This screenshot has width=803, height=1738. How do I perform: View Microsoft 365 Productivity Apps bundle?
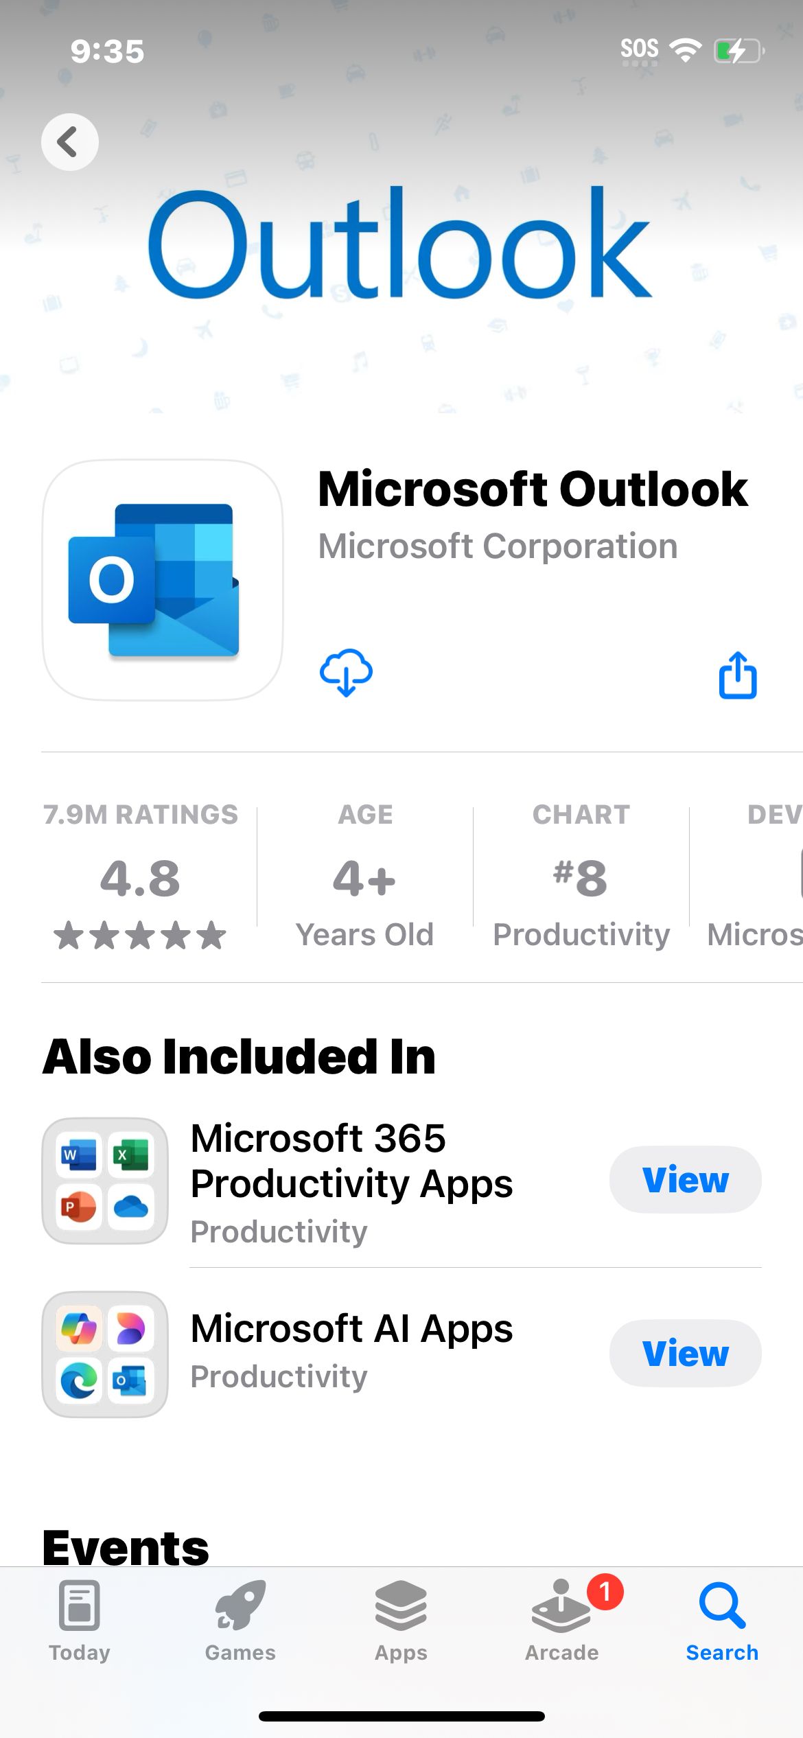tap(685, 1179)
